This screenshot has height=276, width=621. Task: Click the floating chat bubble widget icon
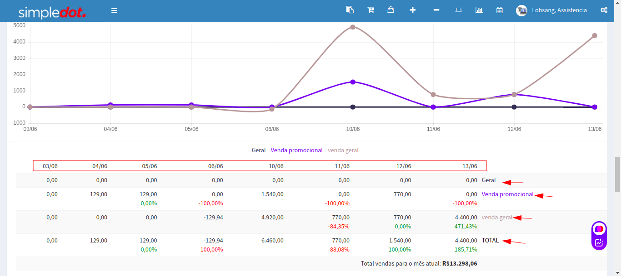[599, 229]
